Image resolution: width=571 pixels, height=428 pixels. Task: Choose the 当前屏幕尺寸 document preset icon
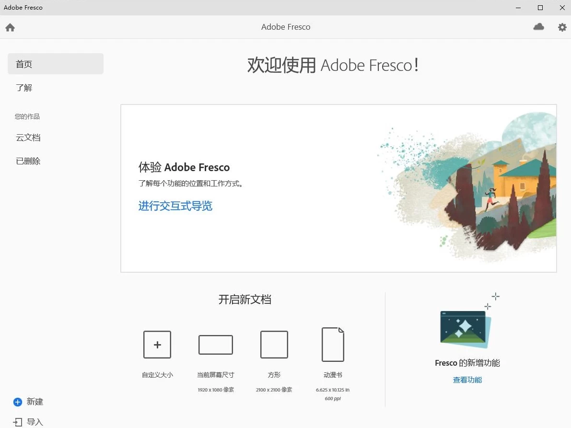216,345
